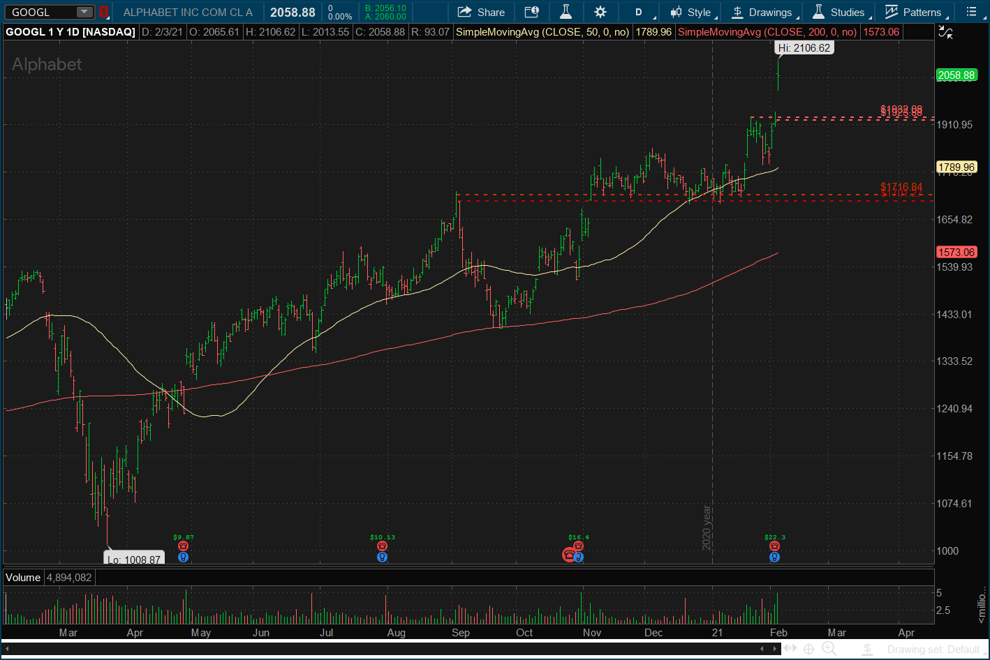This screenshot has height=660, width=990.
Task: Open the Drawing set: Default menu
Action: pos(936,650)
